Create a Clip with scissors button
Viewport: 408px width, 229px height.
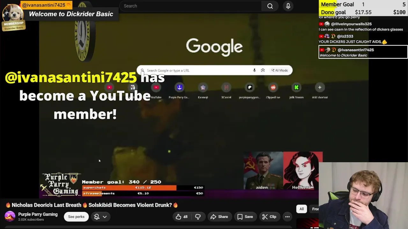coord(269,217)
